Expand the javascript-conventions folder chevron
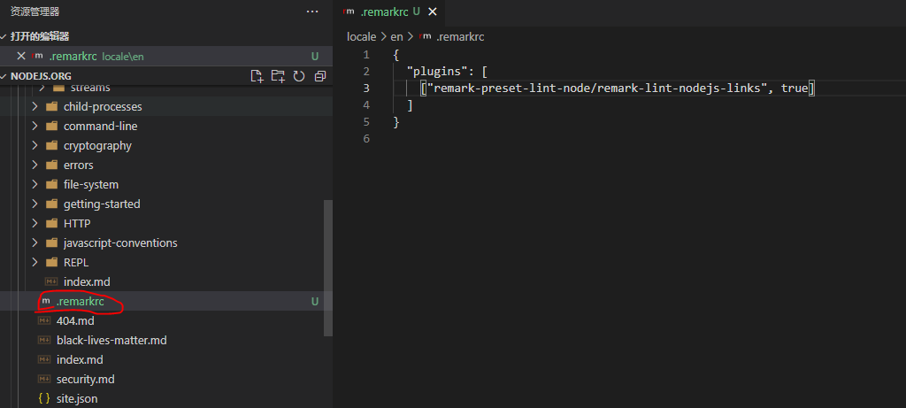 tap(35, 242)
